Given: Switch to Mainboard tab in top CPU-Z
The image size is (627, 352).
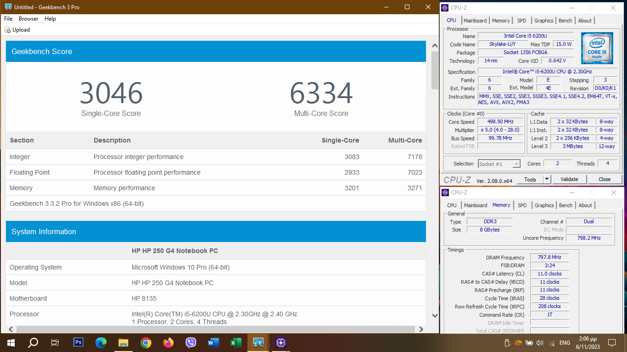Looking at the screenshot, I should (475, 21).
